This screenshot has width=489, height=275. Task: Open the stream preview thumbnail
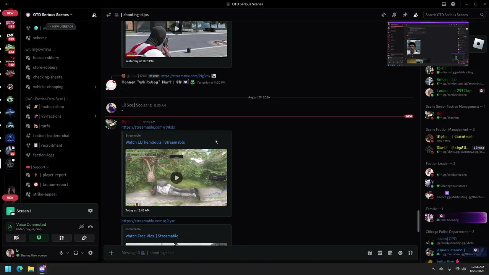(x=428, y=44)
